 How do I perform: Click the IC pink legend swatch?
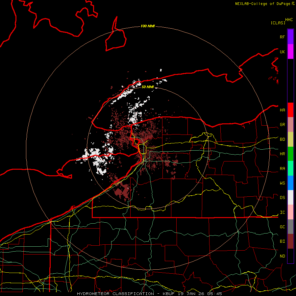click(x=290, y=212)
